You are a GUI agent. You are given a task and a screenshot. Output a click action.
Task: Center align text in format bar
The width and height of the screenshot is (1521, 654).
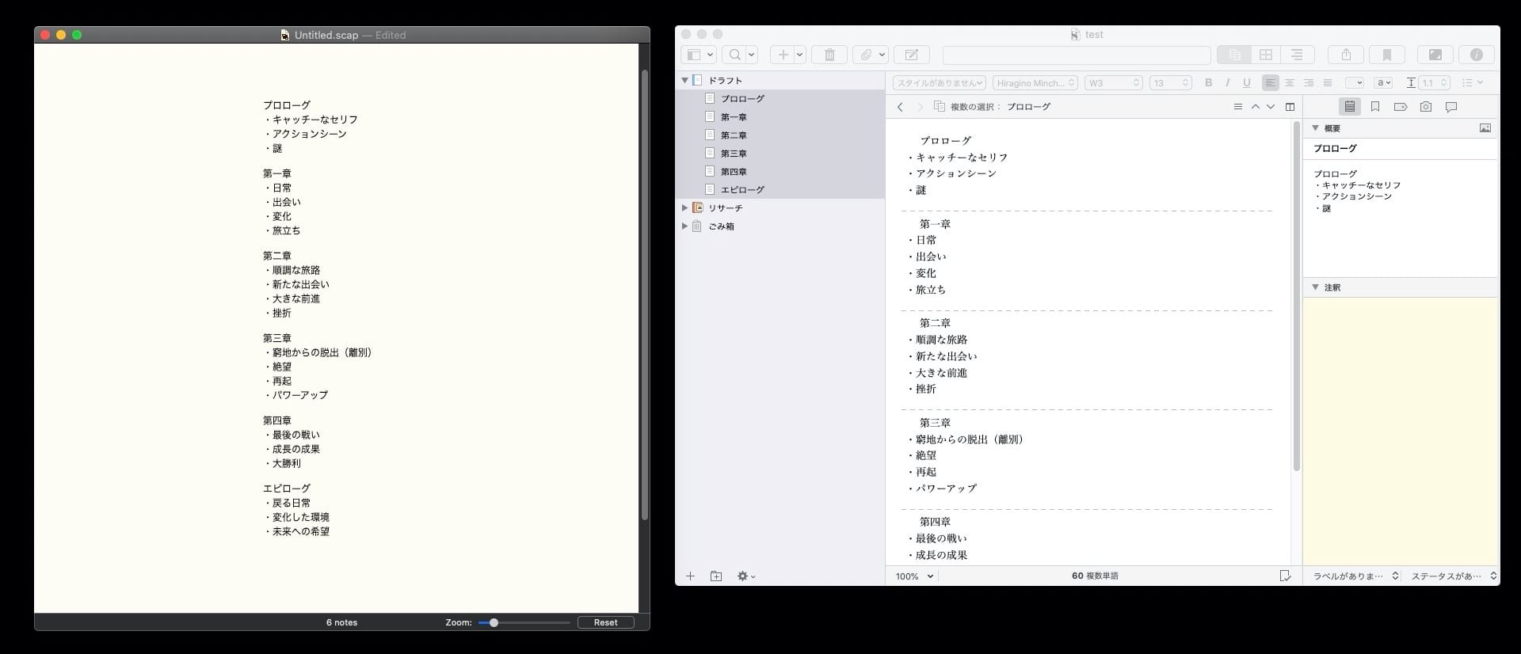[1290, 82]
